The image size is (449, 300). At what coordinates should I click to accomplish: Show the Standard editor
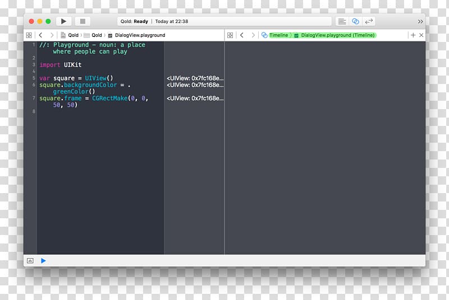(x=342, y=21)
